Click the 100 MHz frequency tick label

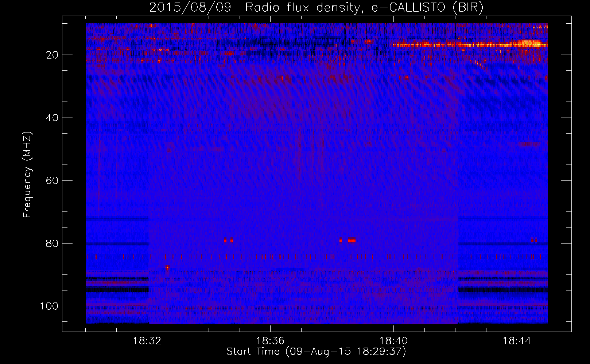click(49, 306)
